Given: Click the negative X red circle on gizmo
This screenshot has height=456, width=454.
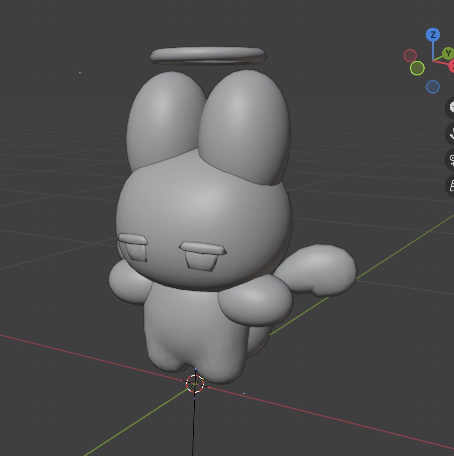Looking at the screenshot, I should pos(410,56).
